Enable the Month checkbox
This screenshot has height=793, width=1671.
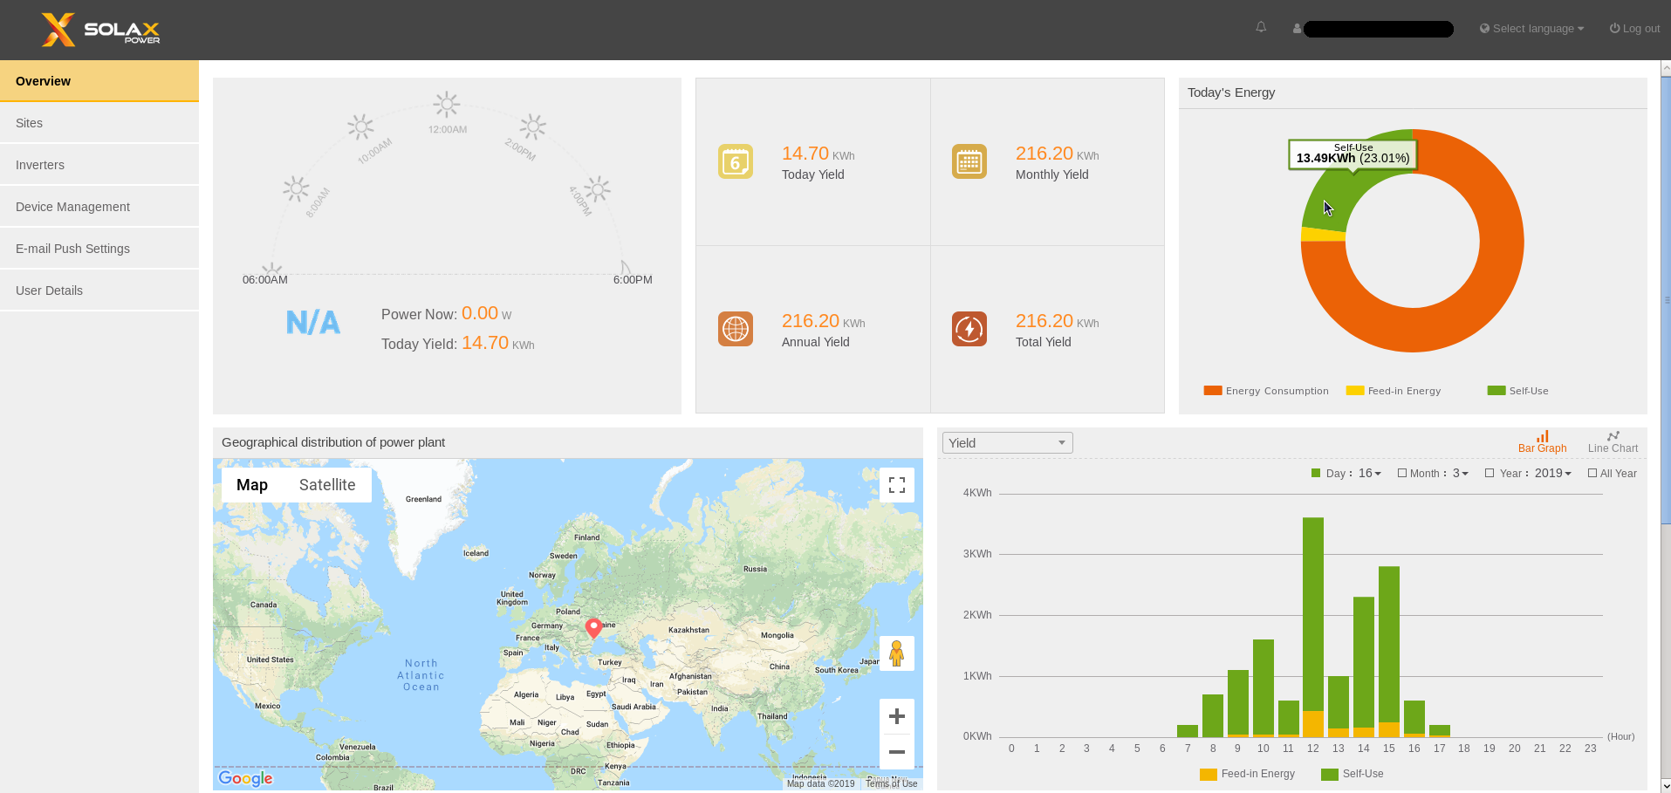pyautogui.click(x=1402, y=473)
